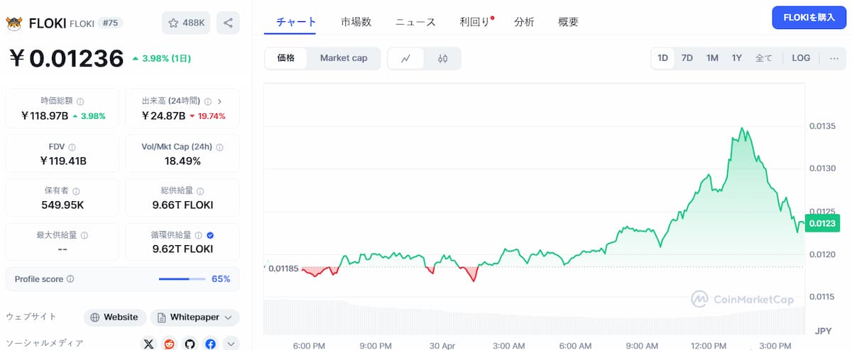Viewport: 852px width, 350px height.
Task: Switch to line chart view icon
Action: (406, 58)
